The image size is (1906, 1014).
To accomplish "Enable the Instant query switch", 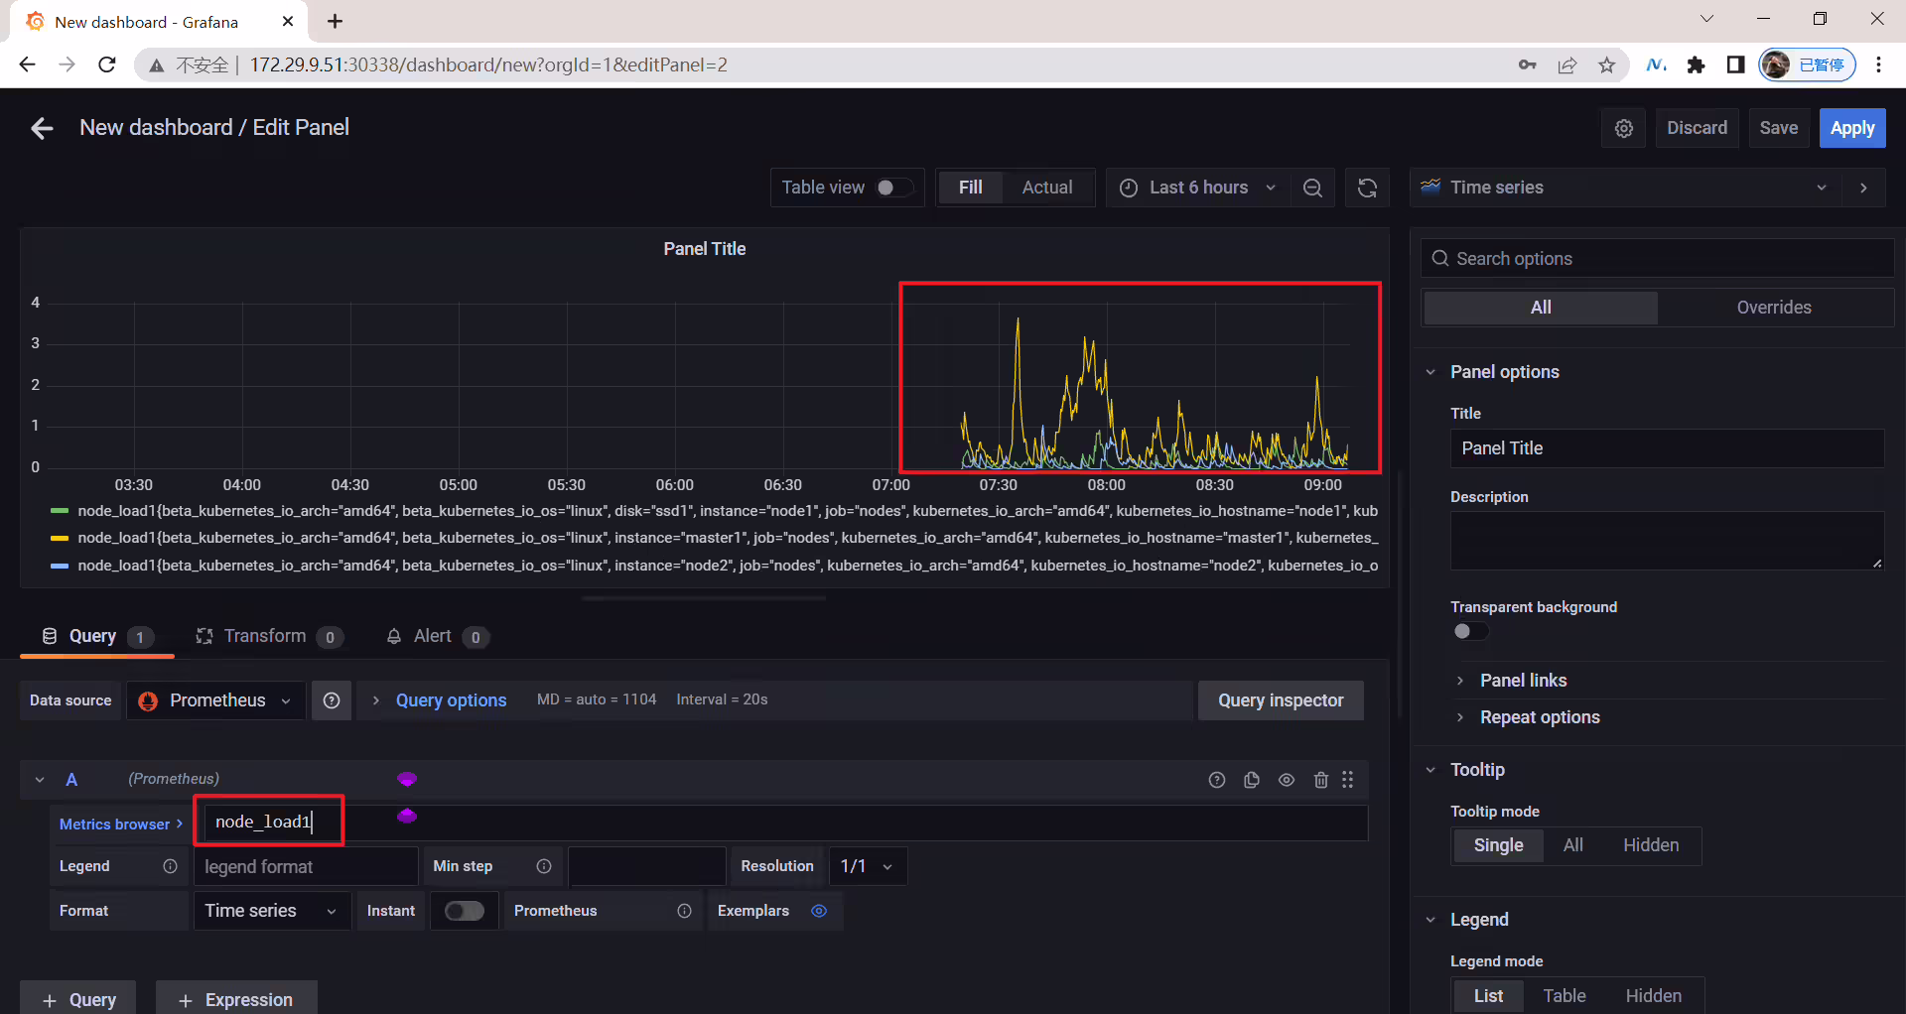I will [464, 911].
